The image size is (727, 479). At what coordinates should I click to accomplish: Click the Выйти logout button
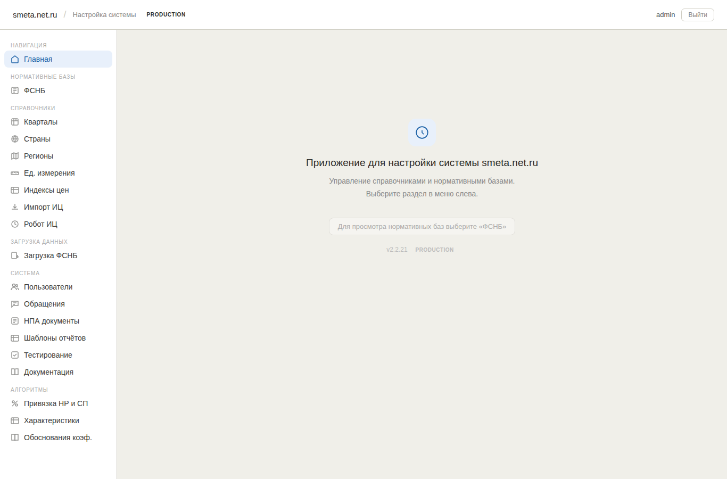pyautogui.click(x=698, y=15)
